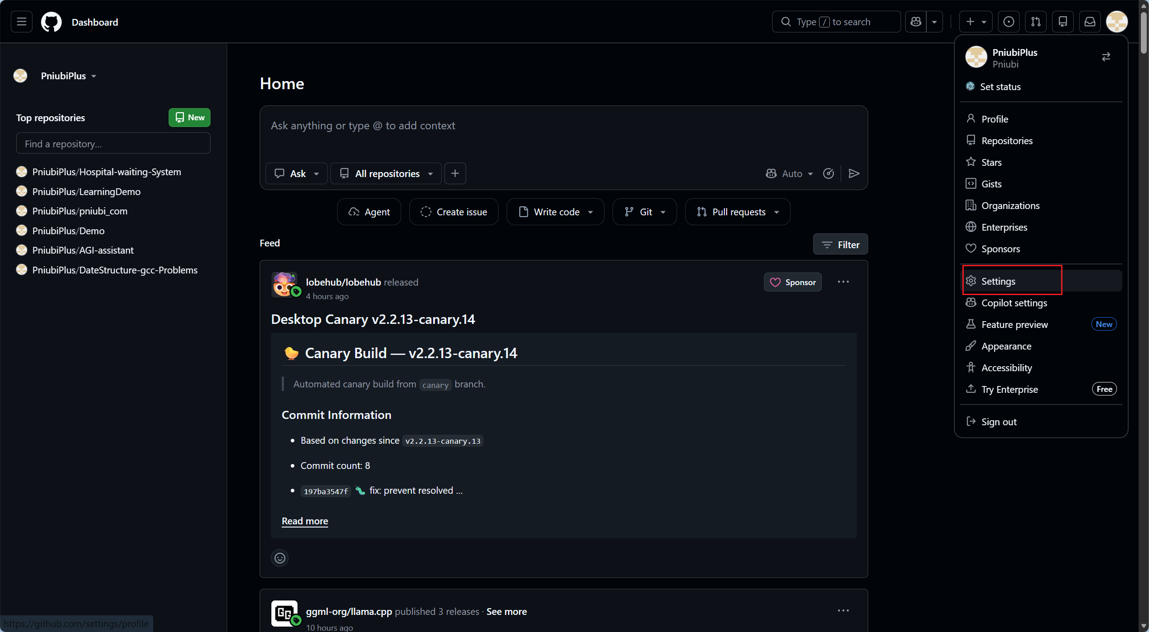Expand the PniubiPlus account switcher in sidebar
Screen dimensions: 1149x632
[x=68, y=76]
